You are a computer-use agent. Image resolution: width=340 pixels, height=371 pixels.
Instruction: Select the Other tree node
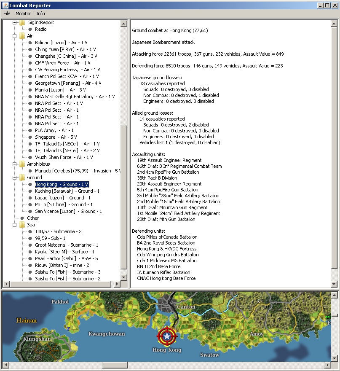coord(33,218)
